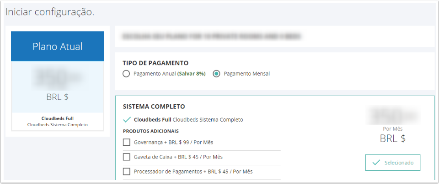Select the Pagamento Mensal radio button
439x184 pixels.
216,74
